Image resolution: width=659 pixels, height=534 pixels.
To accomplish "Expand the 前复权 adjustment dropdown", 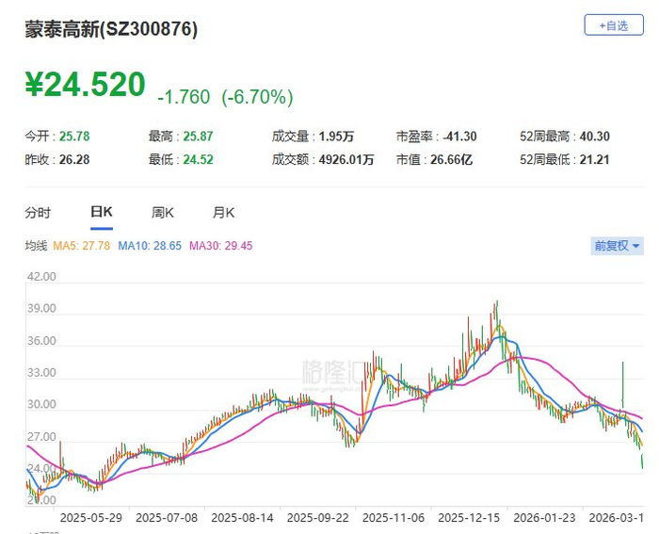I will [x=617, y=246].
